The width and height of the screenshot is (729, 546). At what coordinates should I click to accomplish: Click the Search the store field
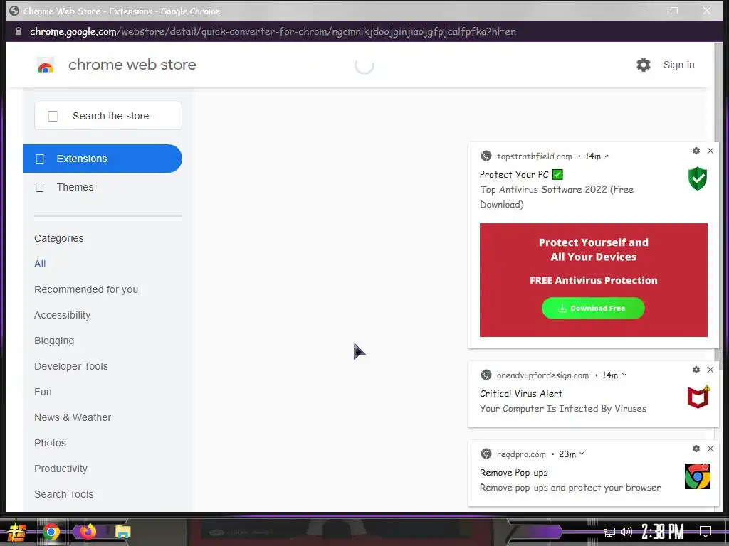pyautogui.click(x=108, y=116)
